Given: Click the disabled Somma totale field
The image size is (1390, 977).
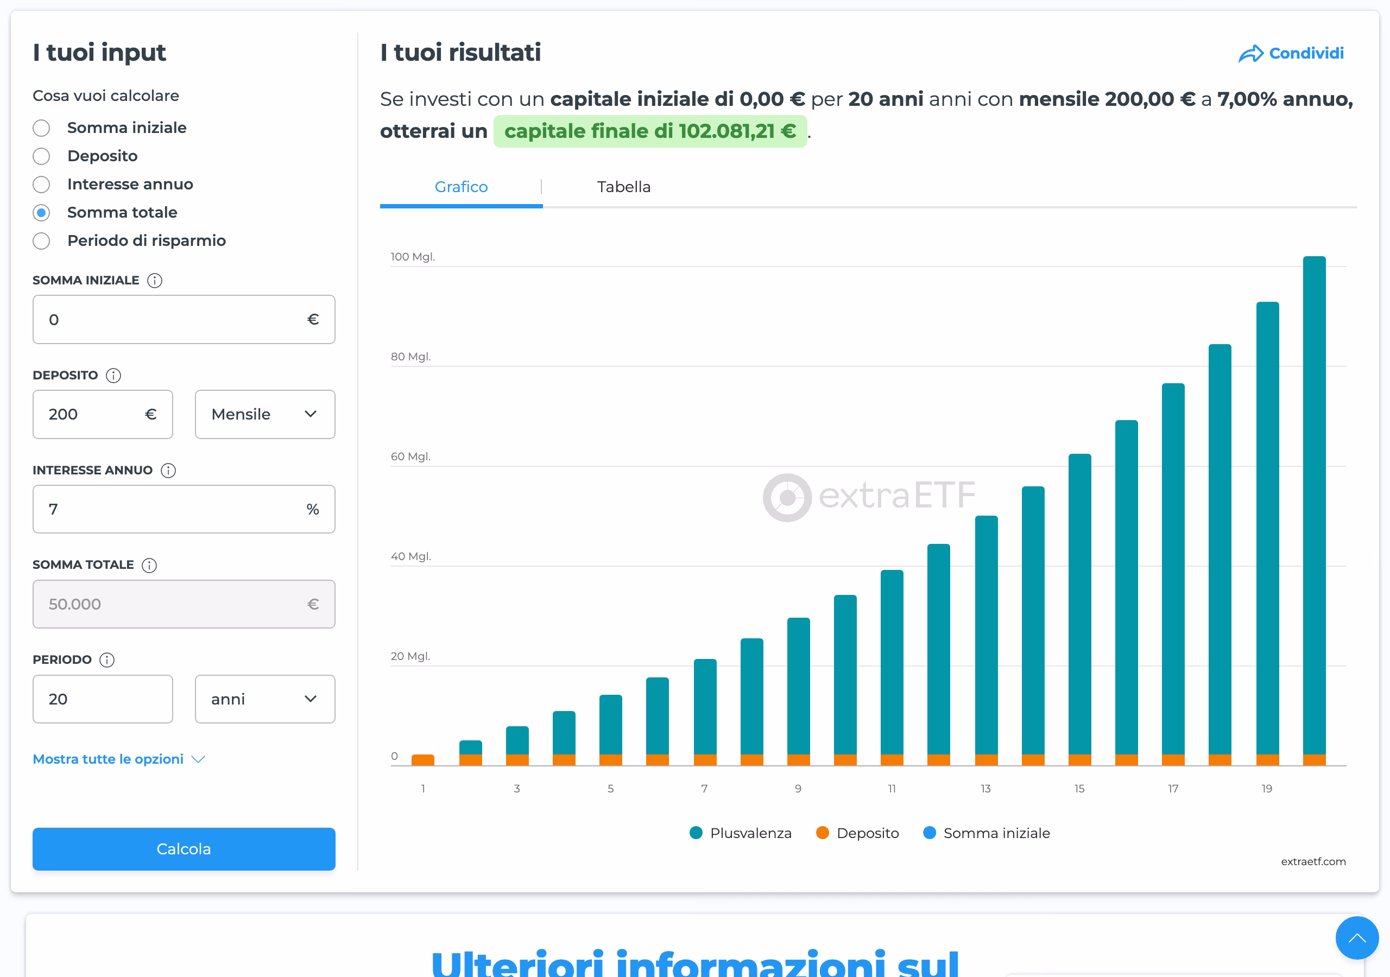Looking at the screenshot, I should tap(184, 604).
